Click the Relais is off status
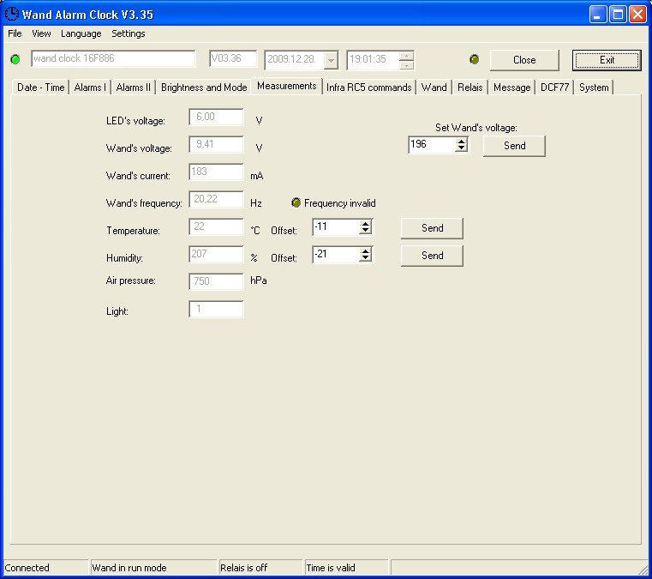Screen dimensions: 652x579 coord(260,567)
